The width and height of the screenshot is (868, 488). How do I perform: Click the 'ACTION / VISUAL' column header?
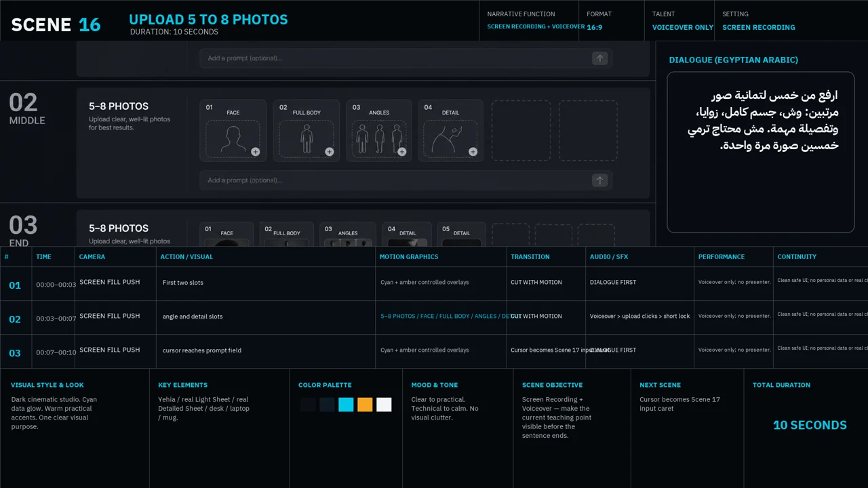pyautogui.click(x=186, y=257)
